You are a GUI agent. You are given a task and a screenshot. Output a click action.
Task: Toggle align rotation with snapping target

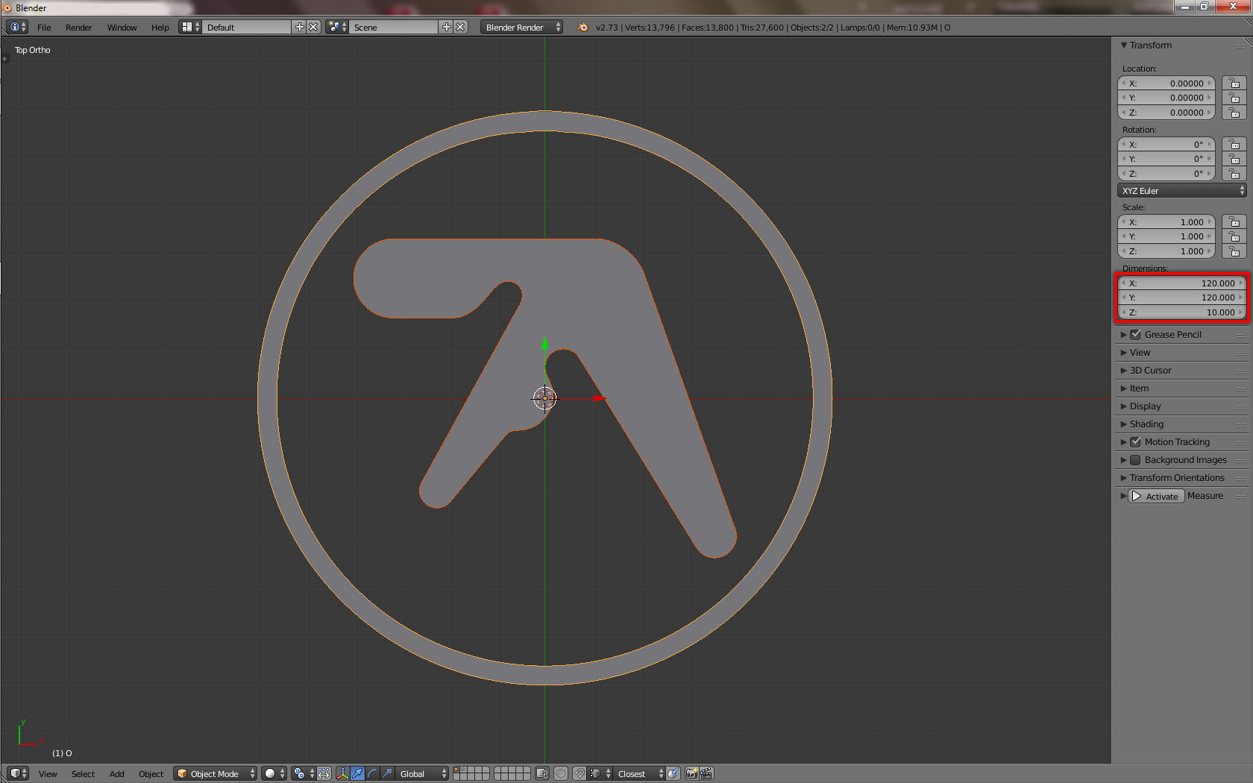pos(673,773)
